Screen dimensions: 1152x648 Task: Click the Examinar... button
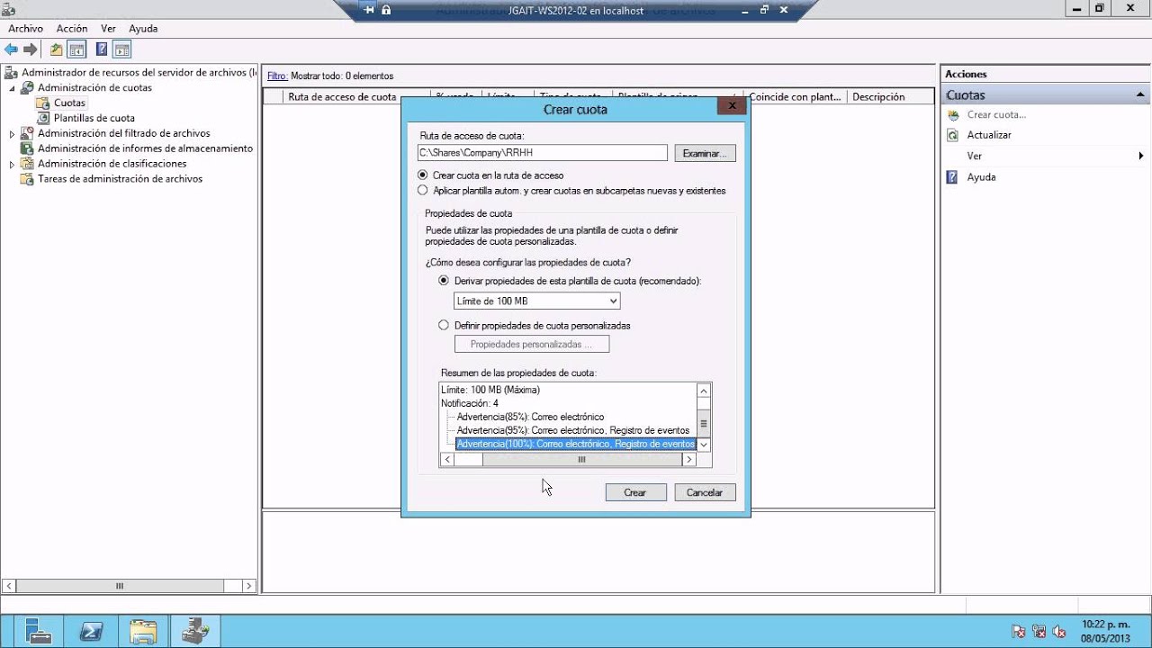click(705, 154)
